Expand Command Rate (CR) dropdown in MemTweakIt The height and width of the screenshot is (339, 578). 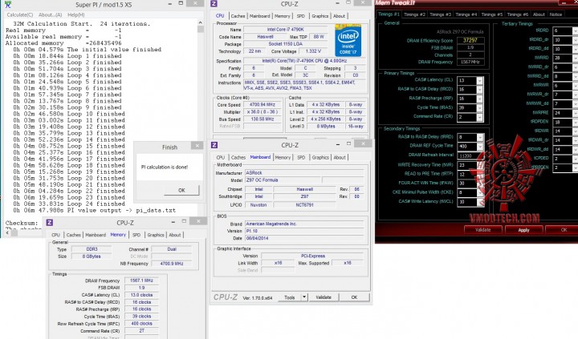[479, 117]
